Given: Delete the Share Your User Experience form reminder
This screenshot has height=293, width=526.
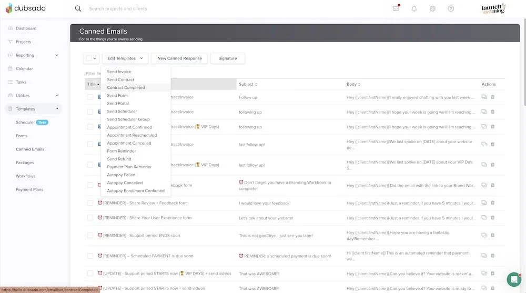Looking at the screenshot, I should click(492, 217).
